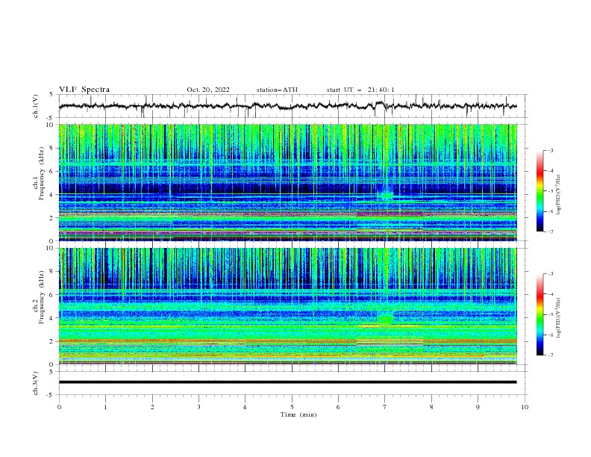Click time axis tick label "9"
This screenshot has height=457, width=591.
click(478, 407)
